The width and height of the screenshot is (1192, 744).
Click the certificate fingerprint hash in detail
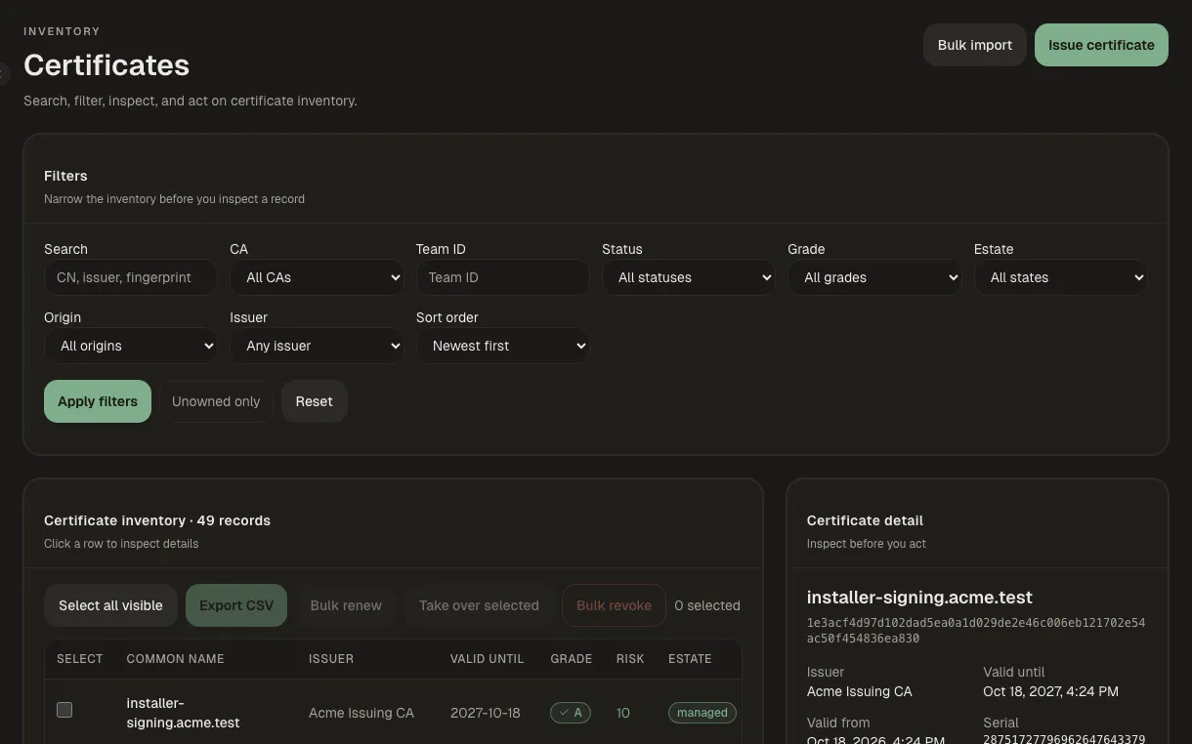click(x=976, y=630)
